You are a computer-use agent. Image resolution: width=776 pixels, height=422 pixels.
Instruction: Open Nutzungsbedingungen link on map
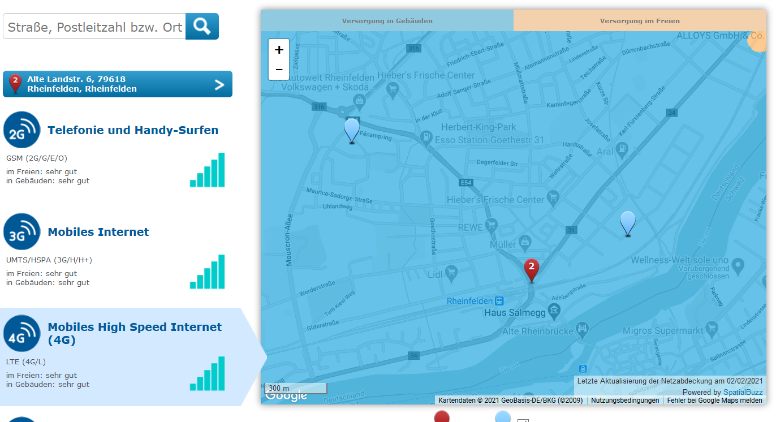click(625, 401)
